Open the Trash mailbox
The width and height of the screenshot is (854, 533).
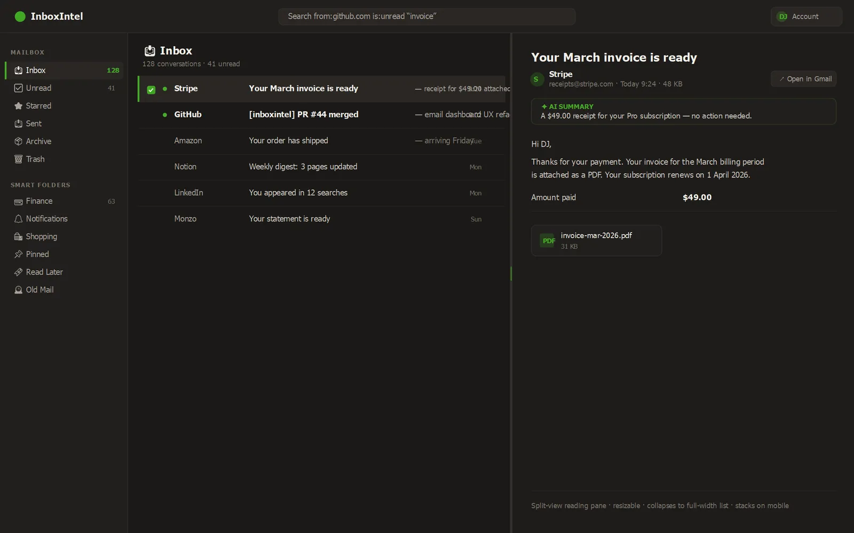point(64,159)
